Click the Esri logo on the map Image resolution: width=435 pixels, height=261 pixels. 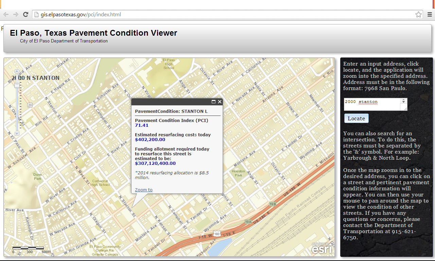coord(321,248)
